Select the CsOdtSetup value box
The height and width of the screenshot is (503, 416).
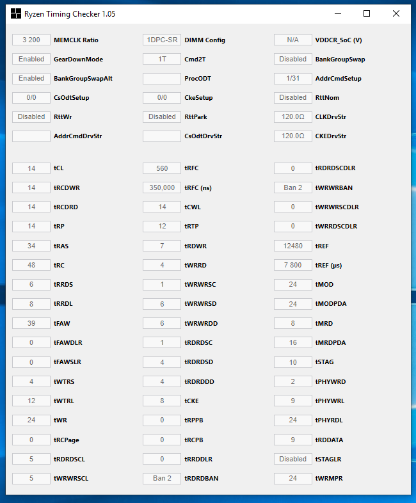click(x=31, y=97)
